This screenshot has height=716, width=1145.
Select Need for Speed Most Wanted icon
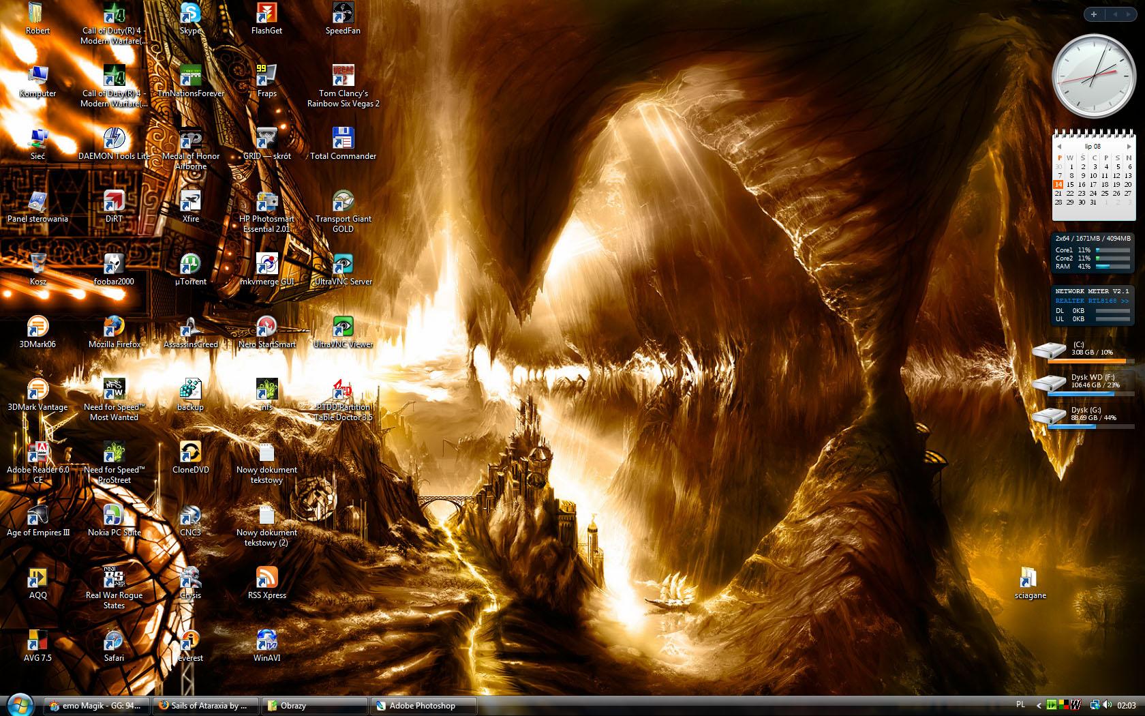pos(114,400)
